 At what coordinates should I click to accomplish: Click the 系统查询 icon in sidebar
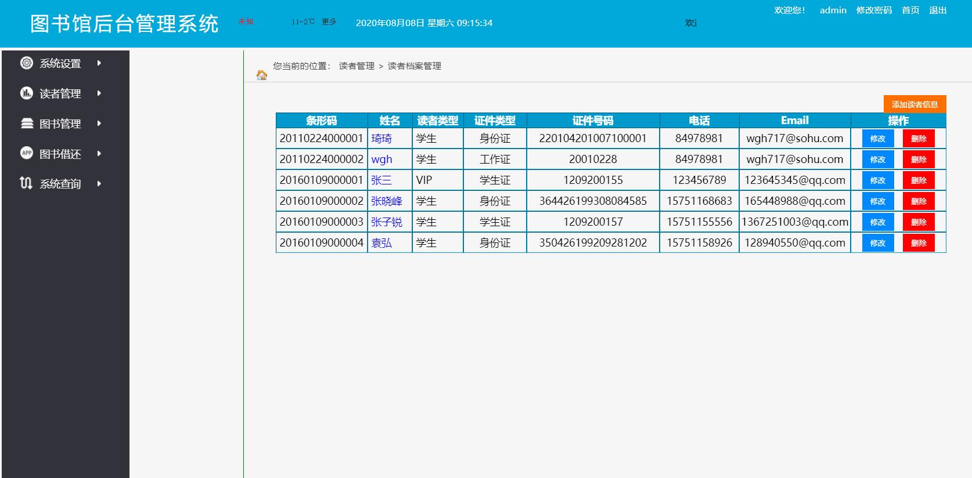(26, 183)
